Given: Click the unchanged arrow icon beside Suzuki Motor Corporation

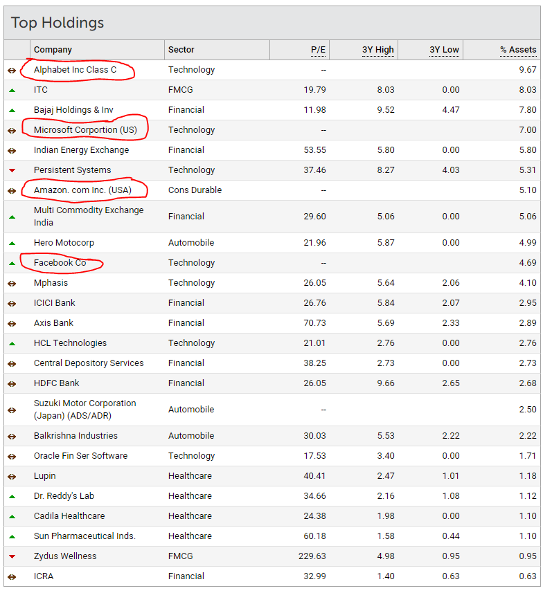Looking at the screenshot, I should pyautogui.click(x=12, y=410).
